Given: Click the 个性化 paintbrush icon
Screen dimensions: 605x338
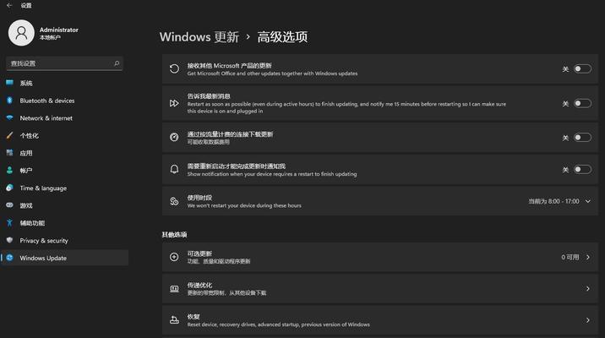Looking at the screenshot, I should (9, 135).
